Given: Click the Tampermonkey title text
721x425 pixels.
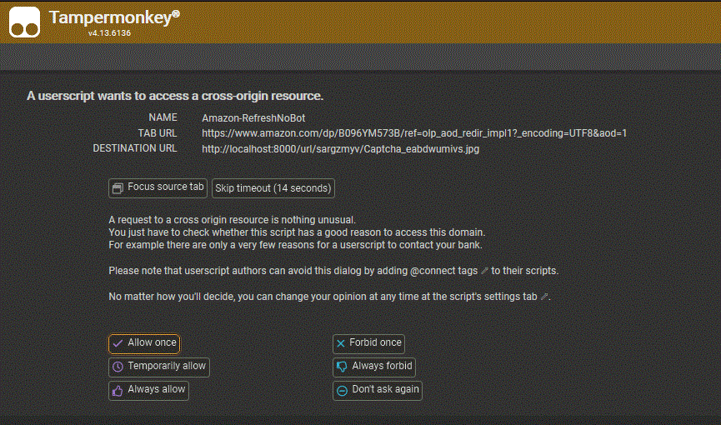Looking at the screenshot, I should click(x=114, y=17).
